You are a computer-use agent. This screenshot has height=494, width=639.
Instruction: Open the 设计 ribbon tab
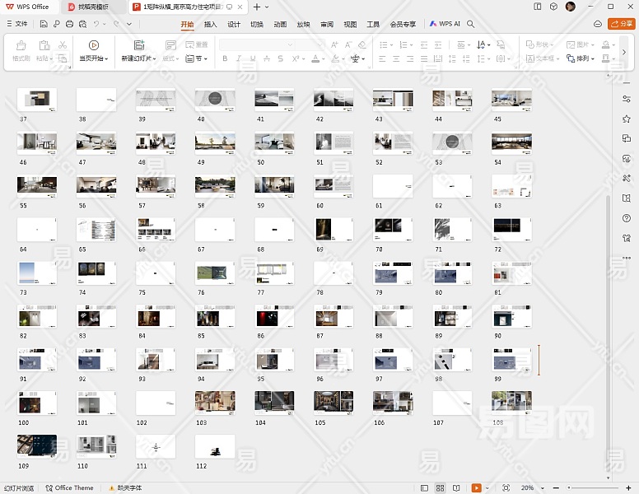(234, 25)
